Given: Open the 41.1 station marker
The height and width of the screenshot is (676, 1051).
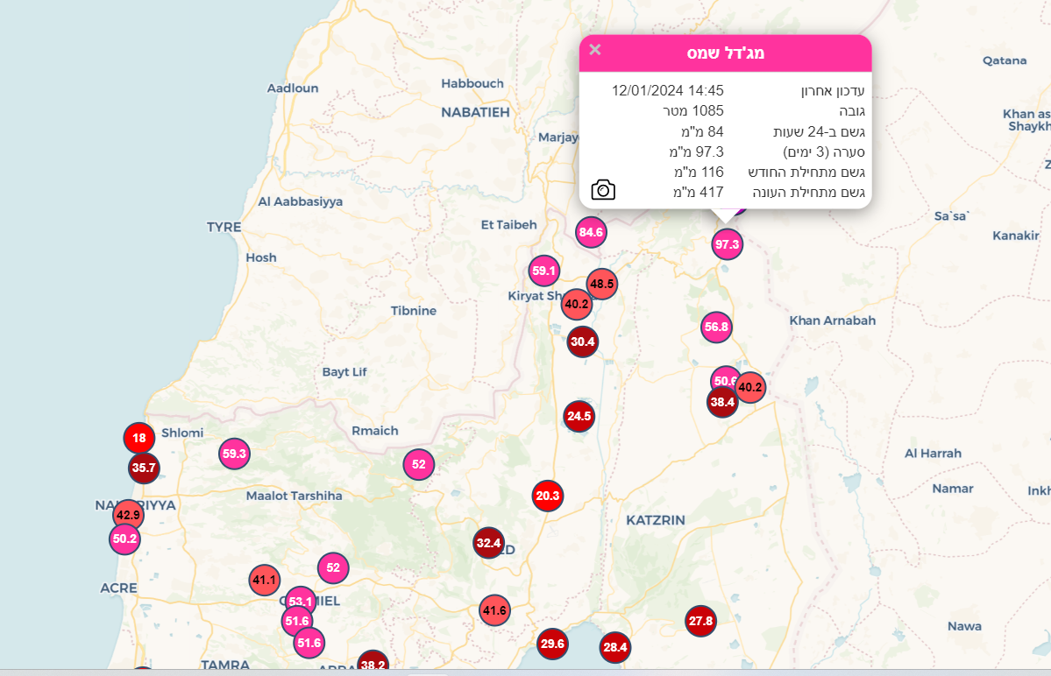Looking at the screenshot, I should (x=264, y=580).
